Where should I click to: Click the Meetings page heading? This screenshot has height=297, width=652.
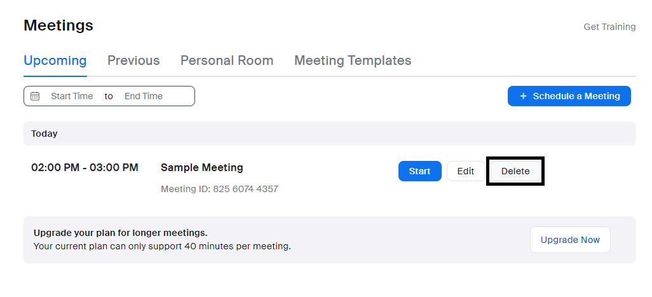pyautogui.click(x=58, y=25)
